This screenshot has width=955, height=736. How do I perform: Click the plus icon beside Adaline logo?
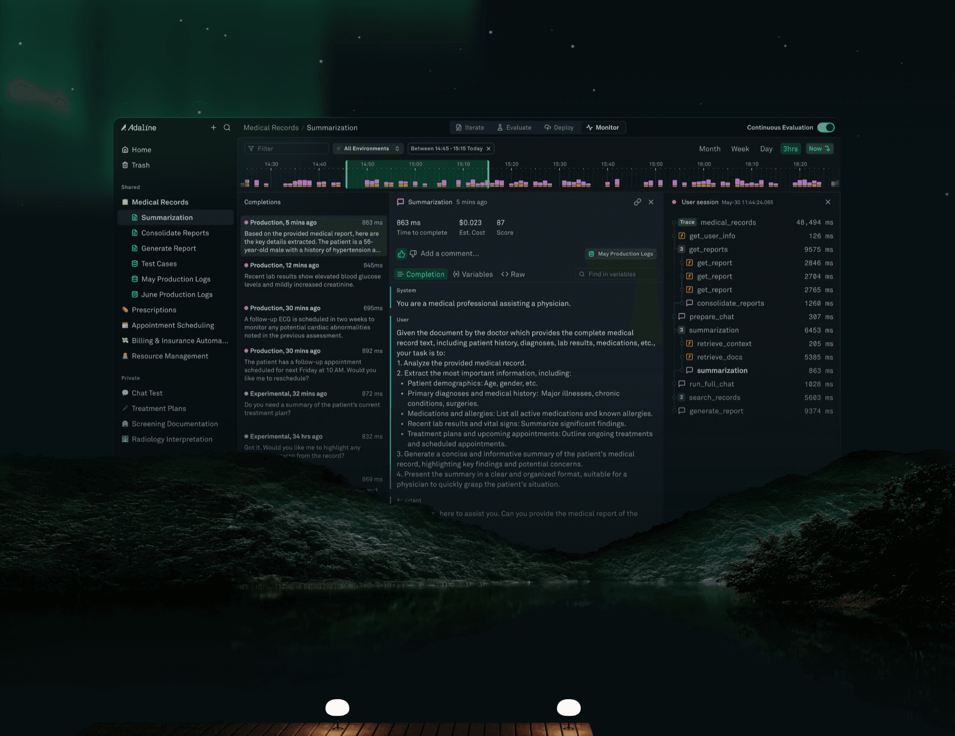coord(214,128)
